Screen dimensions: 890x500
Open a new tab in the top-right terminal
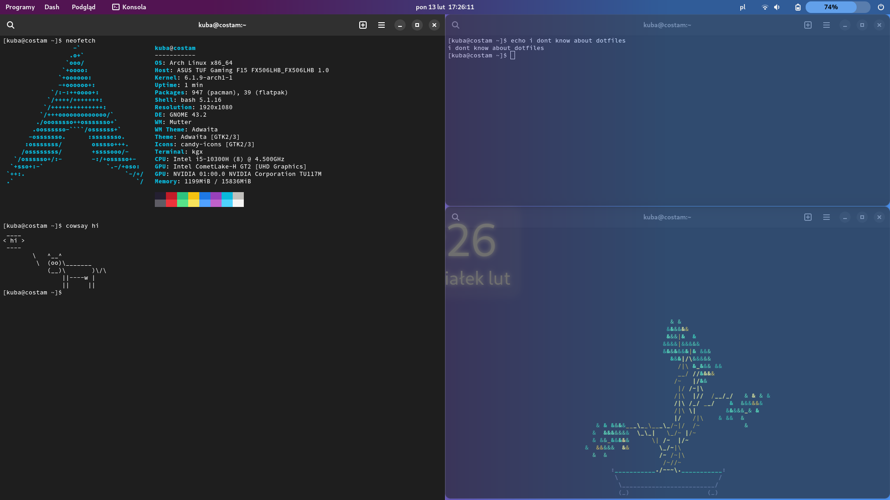(x=807, y=25)
